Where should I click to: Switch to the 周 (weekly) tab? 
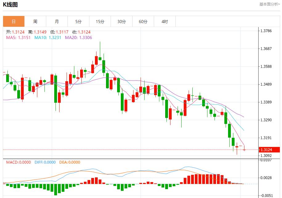[x=35, y=21]
